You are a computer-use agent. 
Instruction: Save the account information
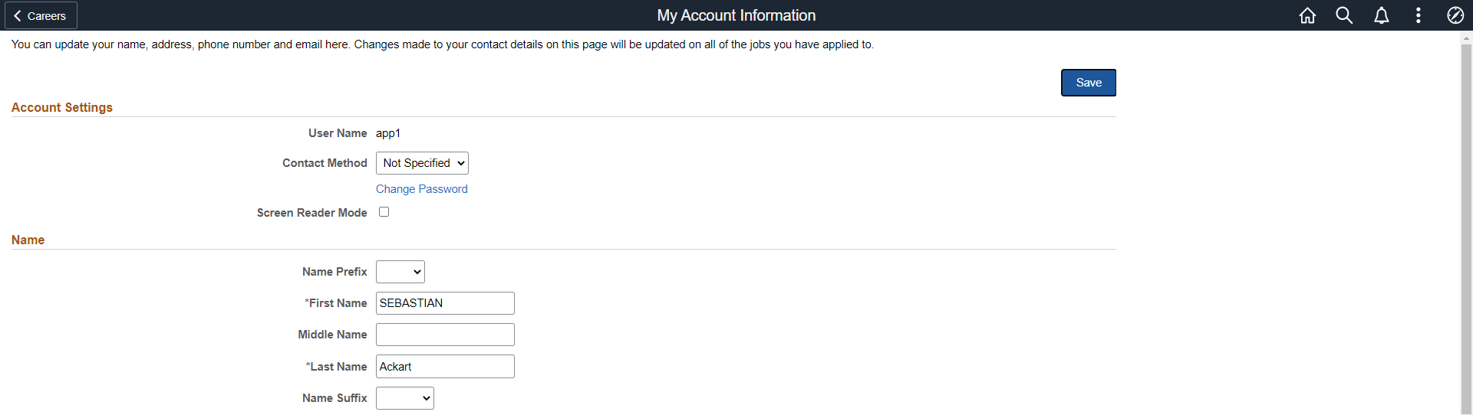click(1089, 83)
